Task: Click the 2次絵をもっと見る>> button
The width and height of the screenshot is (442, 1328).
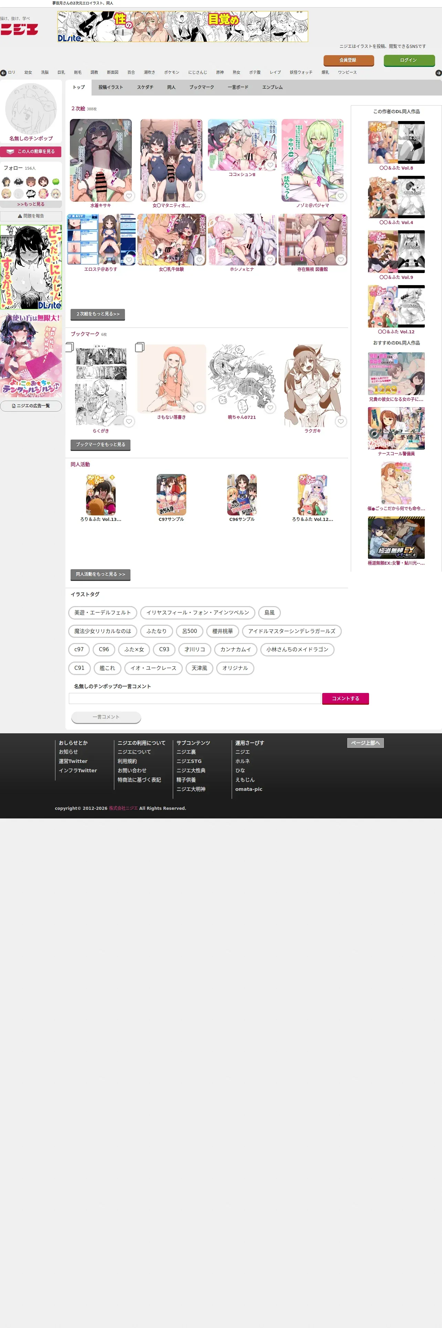Action: (98, 314)
